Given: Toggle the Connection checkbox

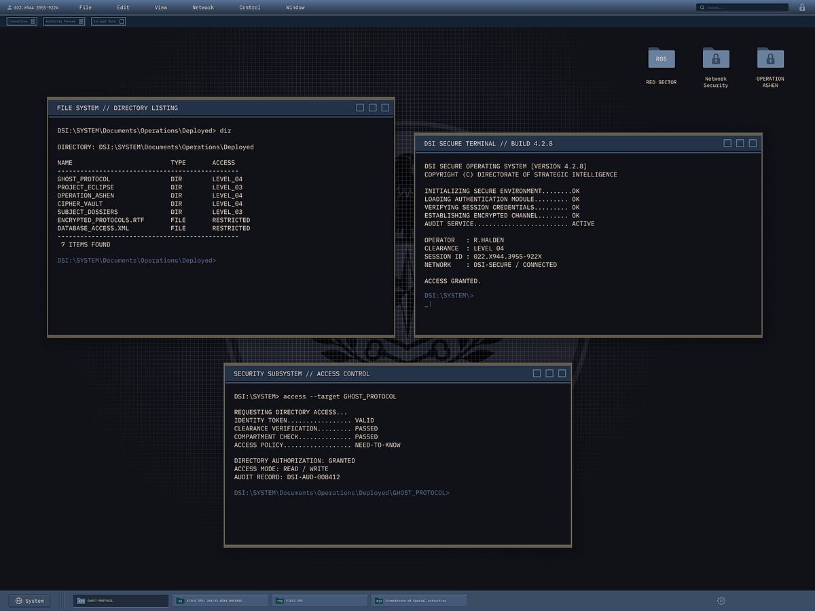Looking at the screenshot, I should click(x=33, y=21).
